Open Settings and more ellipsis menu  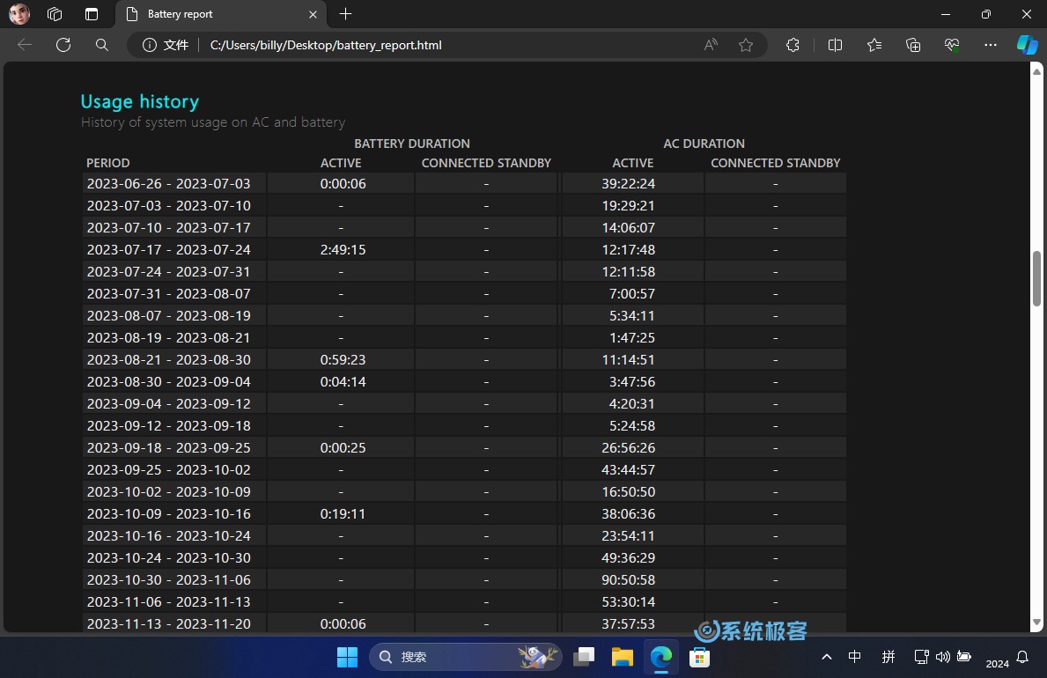click(991, 45)
